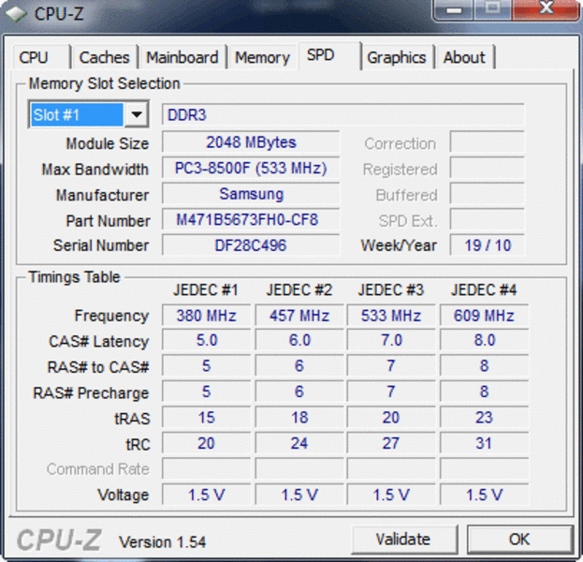Click the JEDEC #4 column header
The width and height of the screenshot is (583, 562).
[484, 290]
